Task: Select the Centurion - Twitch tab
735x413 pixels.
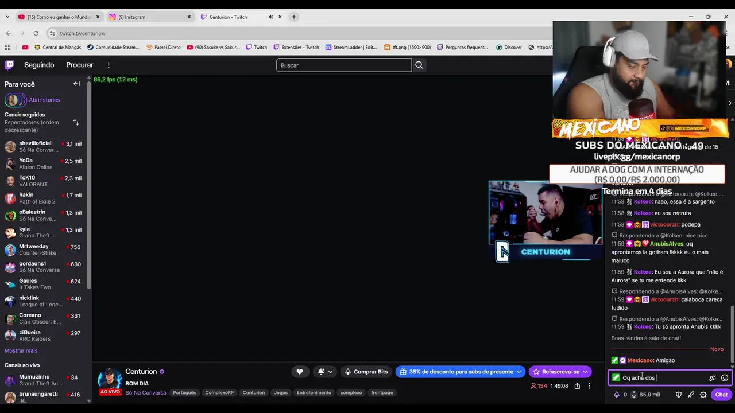Action: (241, 17)
